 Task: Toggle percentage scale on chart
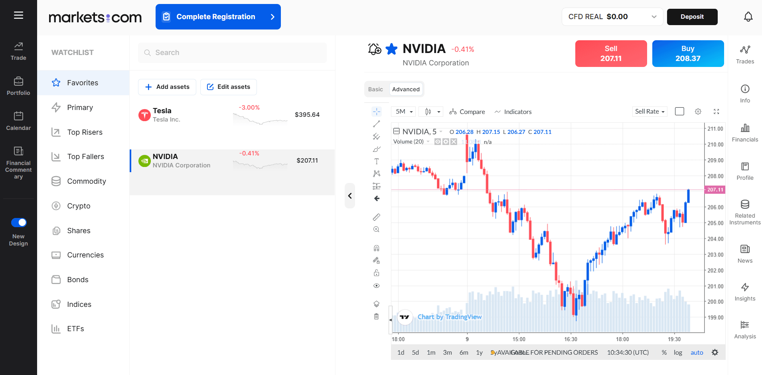point(664,352)
